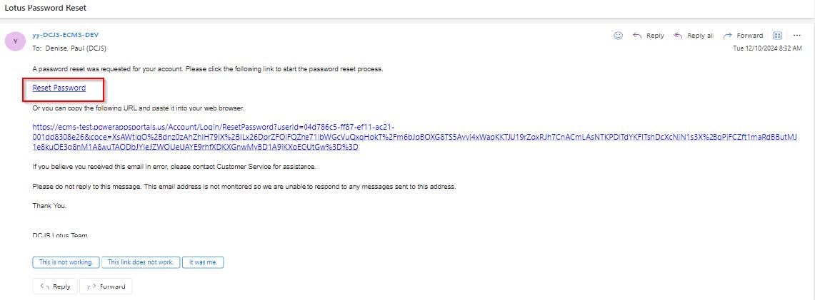Open the apps grid icon beside Forward
This screenshot has width=815, height=300.
[x=778, y=36]
